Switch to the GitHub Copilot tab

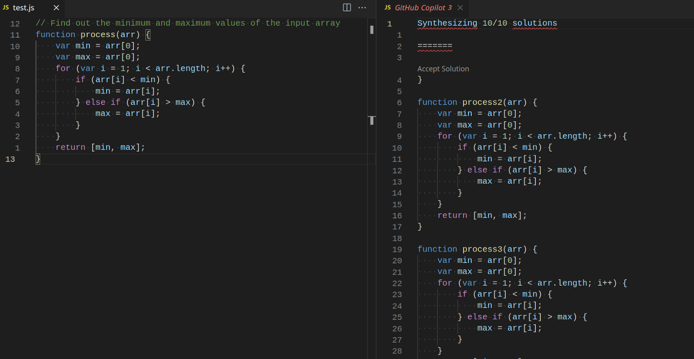pyautogui.click(x=424, y=7)
